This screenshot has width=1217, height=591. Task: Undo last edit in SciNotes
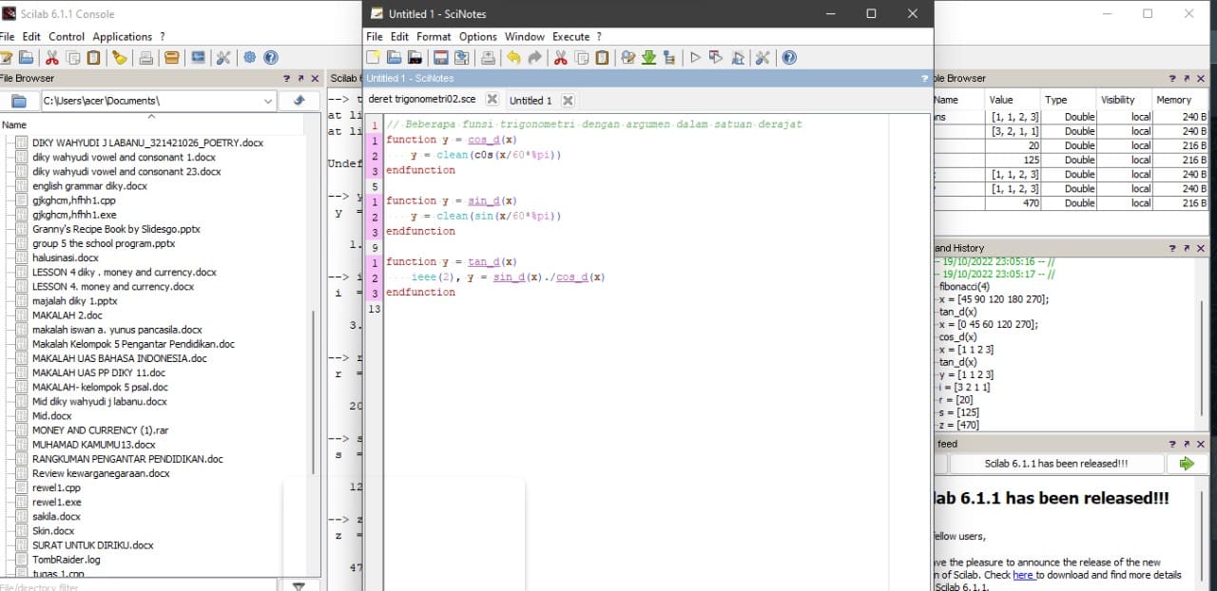[513, 58]
